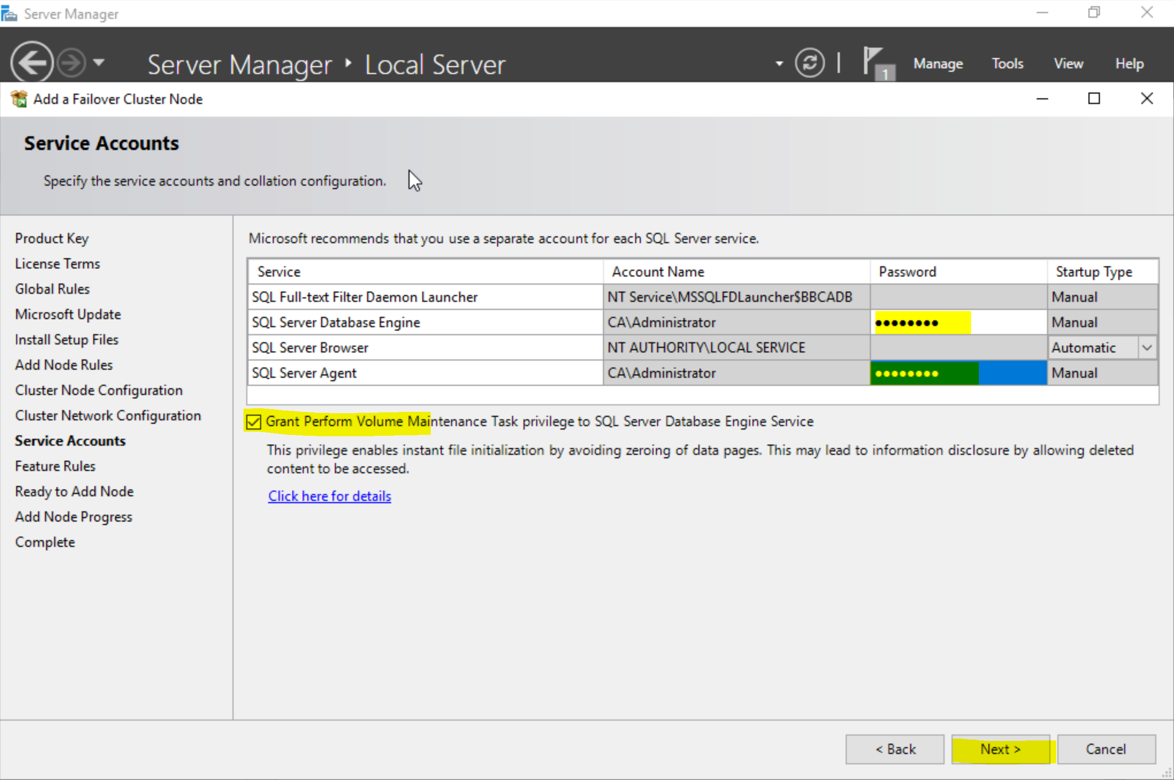Screen dimensions: 1174x780
Task: Close the Server Manager window
Action: point(1147,12)
